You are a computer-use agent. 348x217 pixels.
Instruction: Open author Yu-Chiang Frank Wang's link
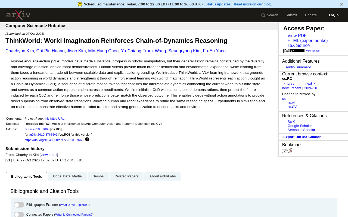(144, 51)
